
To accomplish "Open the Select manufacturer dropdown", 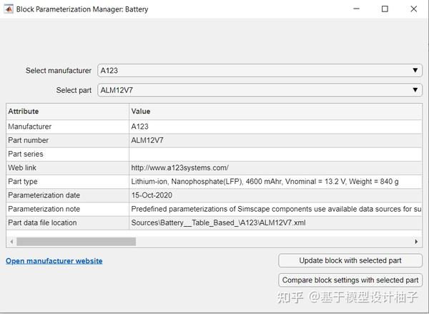I will pos(260,70).
